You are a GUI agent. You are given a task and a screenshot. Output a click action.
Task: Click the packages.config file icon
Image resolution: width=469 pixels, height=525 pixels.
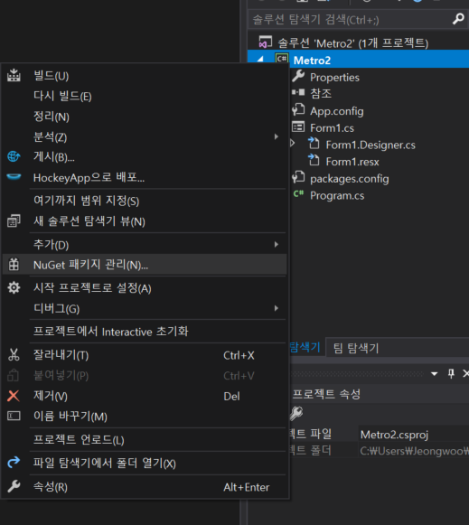[x=298, y=177]
